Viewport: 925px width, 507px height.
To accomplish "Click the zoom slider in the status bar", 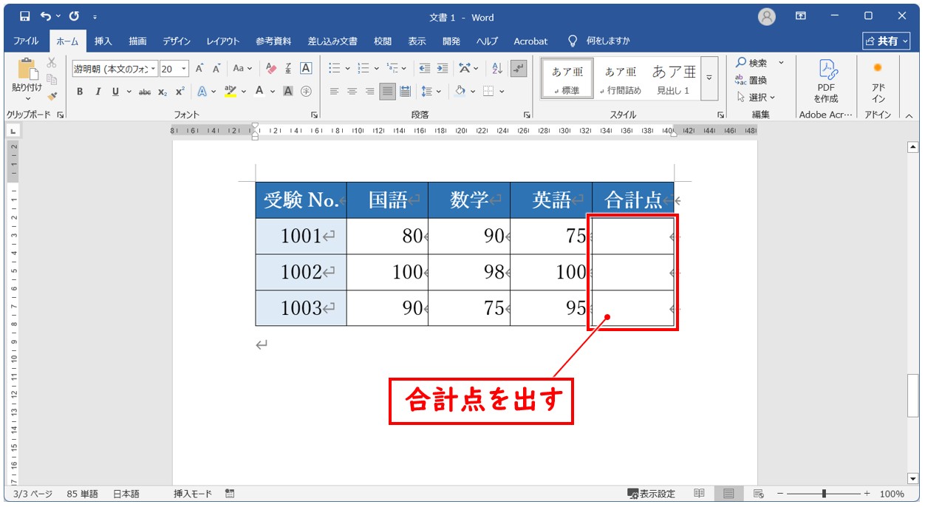I will click(x=824, y=494).
